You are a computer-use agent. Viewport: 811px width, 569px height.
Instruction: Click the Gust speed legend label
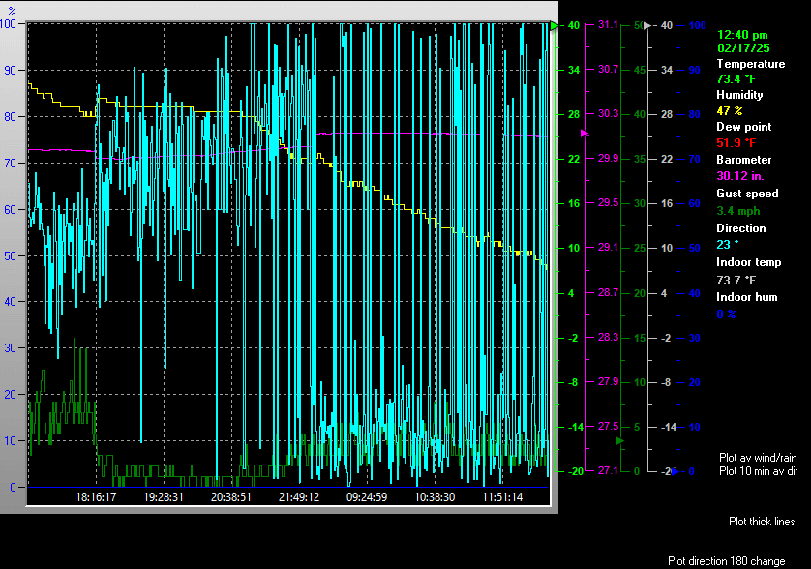(746, 194)
